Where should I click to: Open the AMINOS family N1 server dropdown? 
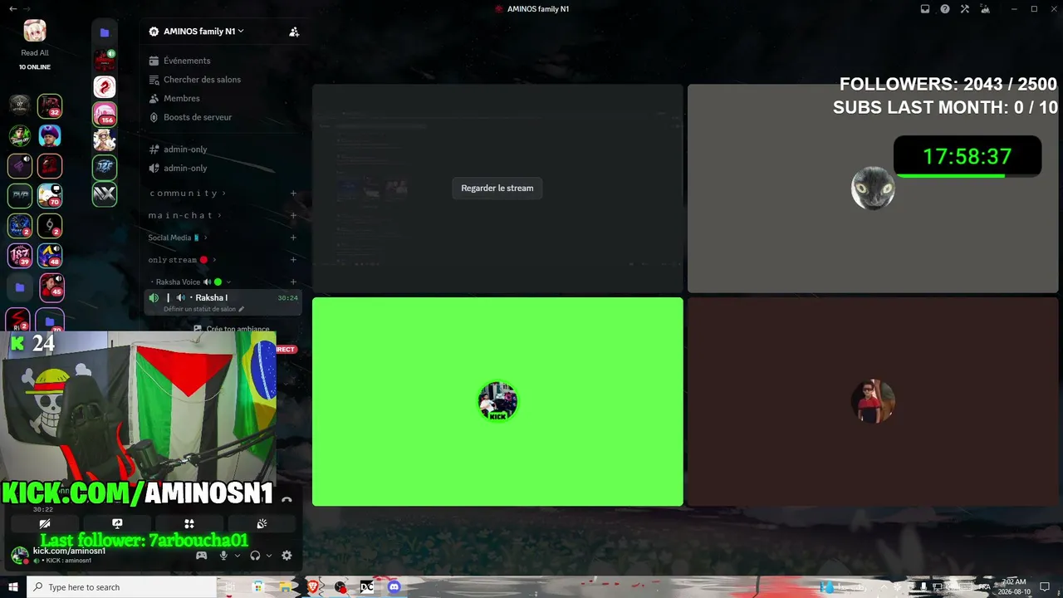(203, 32)
